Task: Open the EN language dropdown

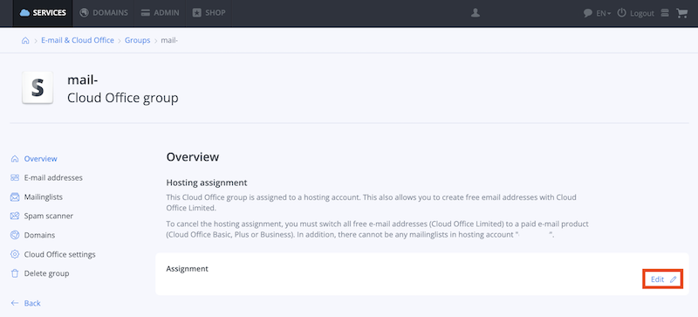Action: (603, 13)
